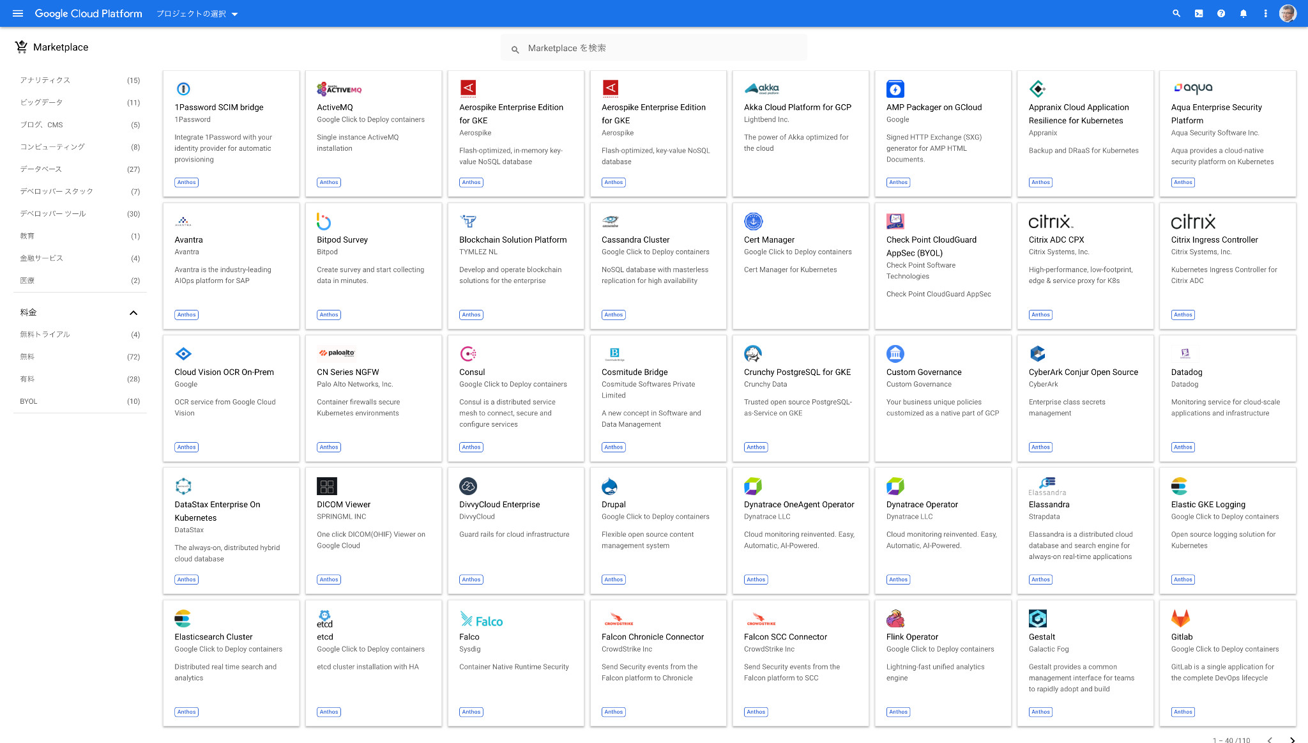Open the three-dot settings menu in header

click(x=1265, y=13)
